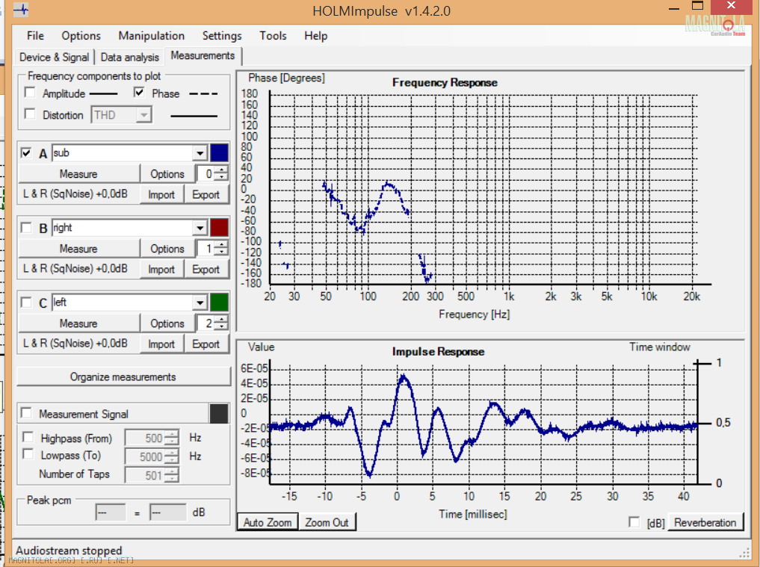Viewport: 760px width, 567px height.
Task: Check measurement B checkbox
Action: [x=27, y=228]
